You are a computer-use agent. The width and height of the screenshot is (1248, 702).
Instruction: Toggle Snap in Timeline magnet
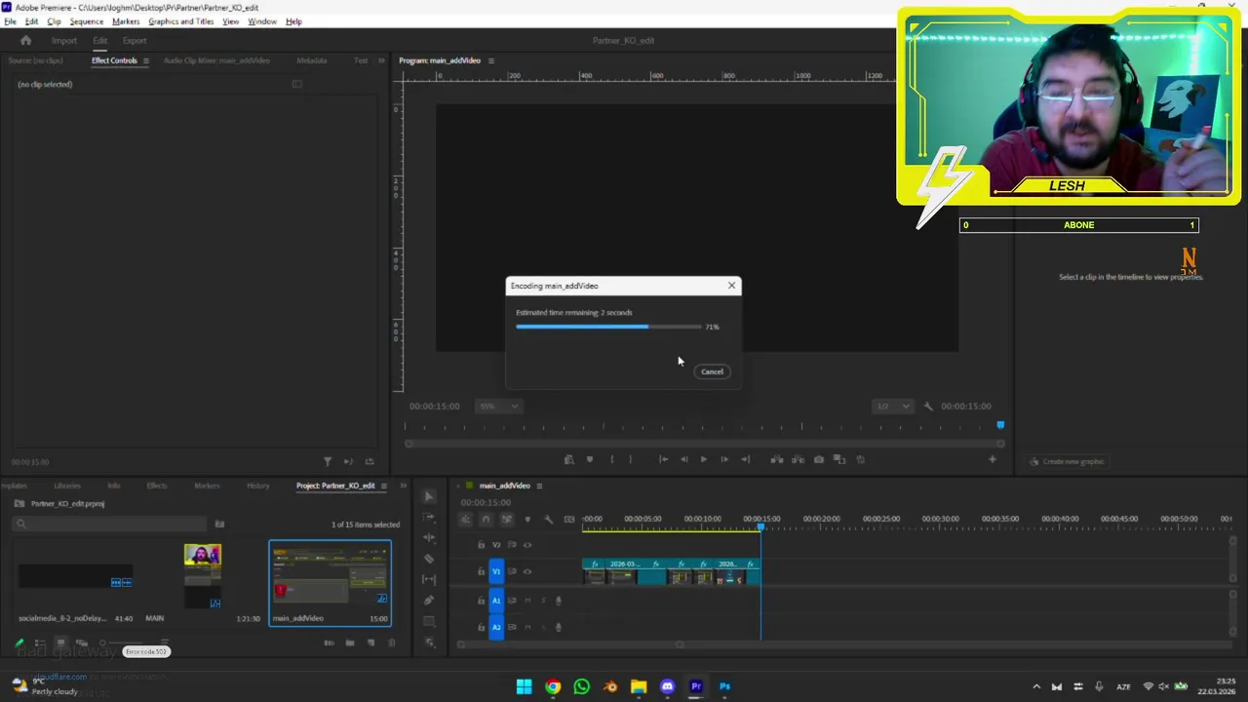click(x=486, y=519)
